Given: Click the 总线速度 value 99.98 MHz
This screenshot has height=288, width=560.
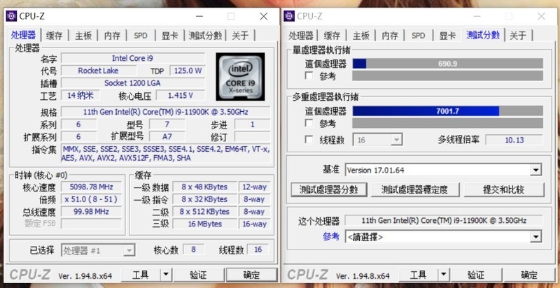Looking at the screenshot, I should 92,211.
